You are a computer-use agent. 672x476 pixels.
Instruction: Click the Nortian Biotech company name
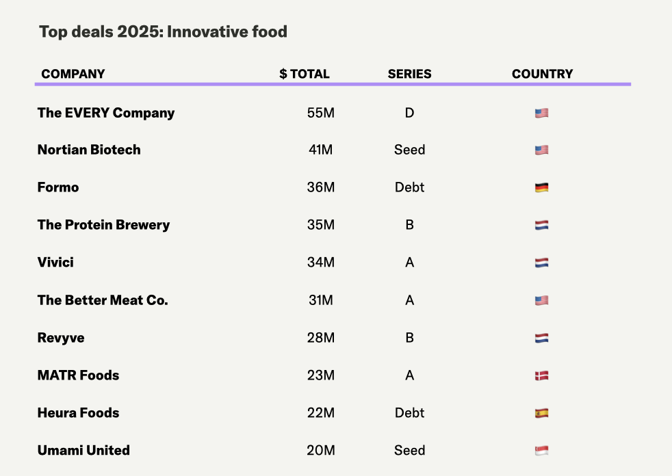click(x=89, y=150)
